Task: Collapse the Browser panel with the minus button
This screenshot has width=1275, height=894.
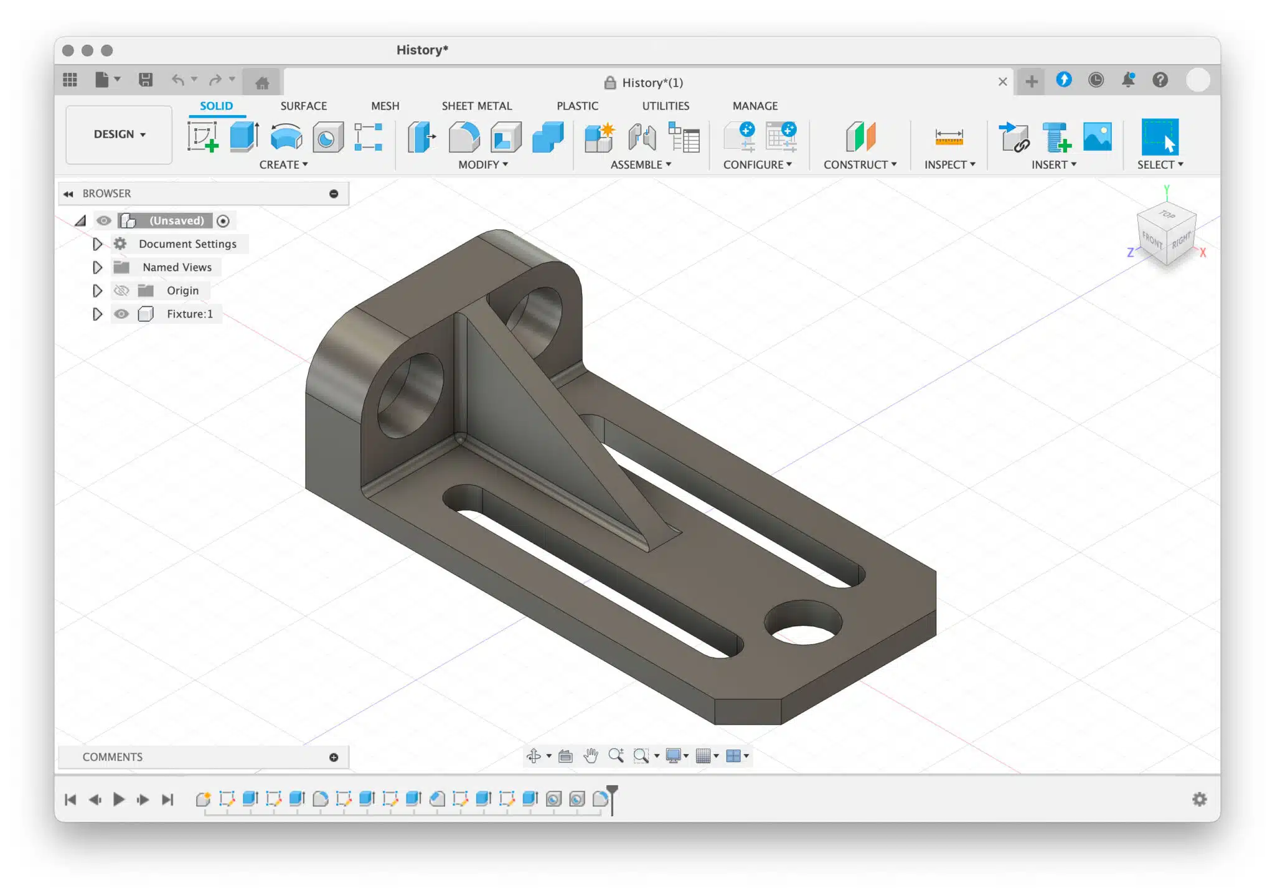Action: click(x=334, y=194)
